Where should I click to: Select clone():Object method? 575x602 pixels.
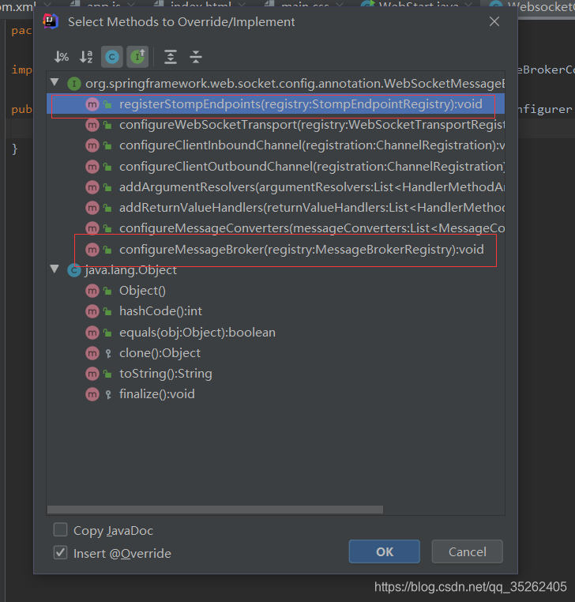click(276, 353)
